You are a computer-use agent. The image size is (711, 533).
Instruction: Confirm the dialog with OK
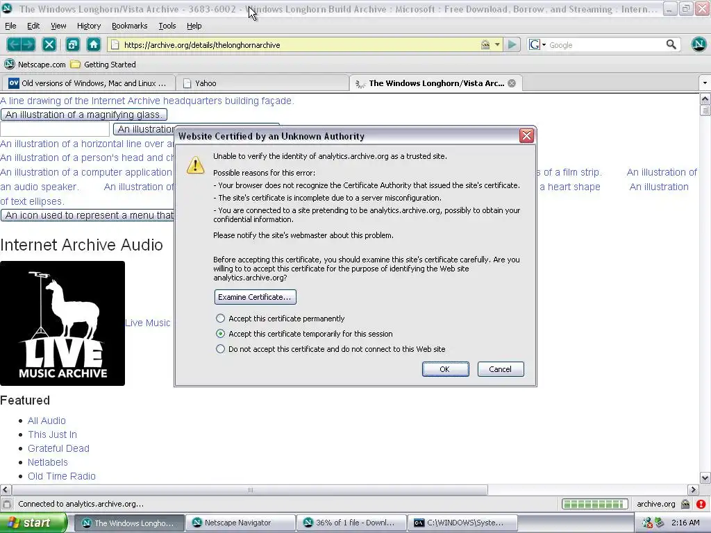445,369
